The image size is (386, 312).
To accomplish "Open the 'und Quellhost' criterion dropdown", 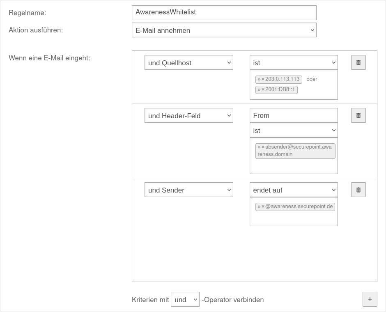I will tap(188, 62).
